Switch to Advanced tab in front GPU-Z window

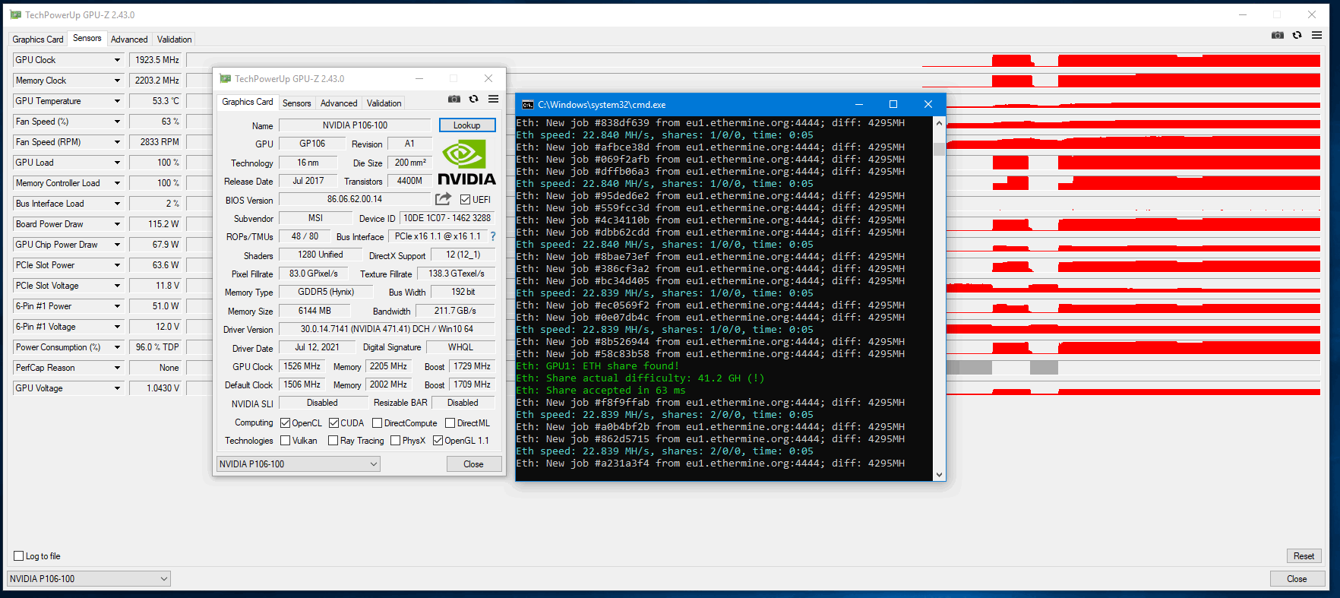[x=339, y=103]
